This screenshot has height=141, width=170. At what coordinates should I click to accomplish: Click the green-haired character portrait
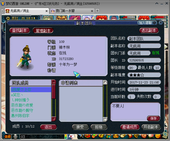[x=48, y=17]
